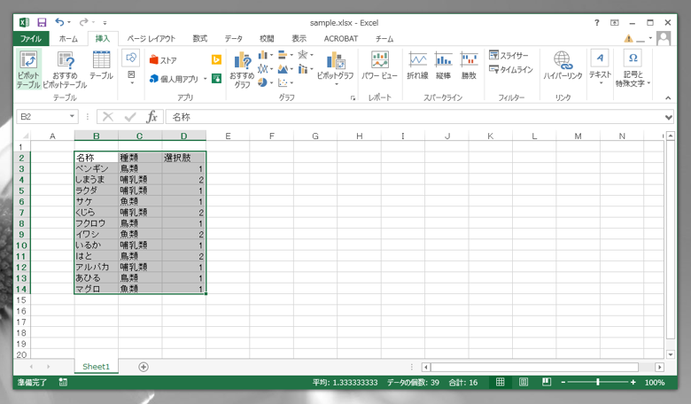Click the PivotChart (ピボットグラフ) button

click(336, 65)
